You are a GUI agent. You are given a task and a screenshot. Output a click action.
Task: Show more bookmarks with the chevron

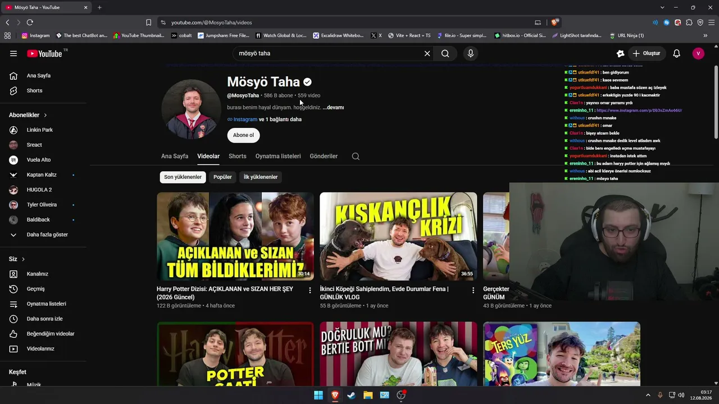[x=705, y=35]
